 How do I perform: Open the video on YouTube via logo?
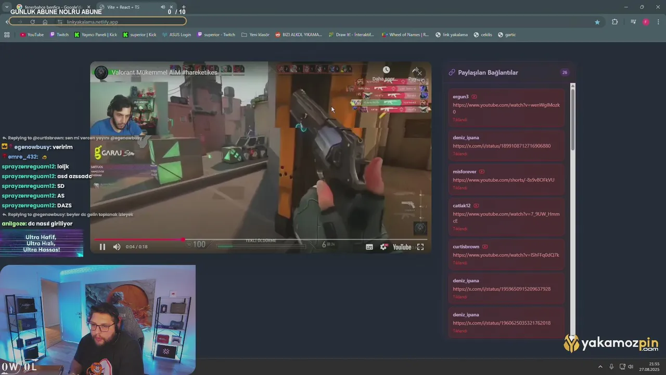[x=402, y=247]
